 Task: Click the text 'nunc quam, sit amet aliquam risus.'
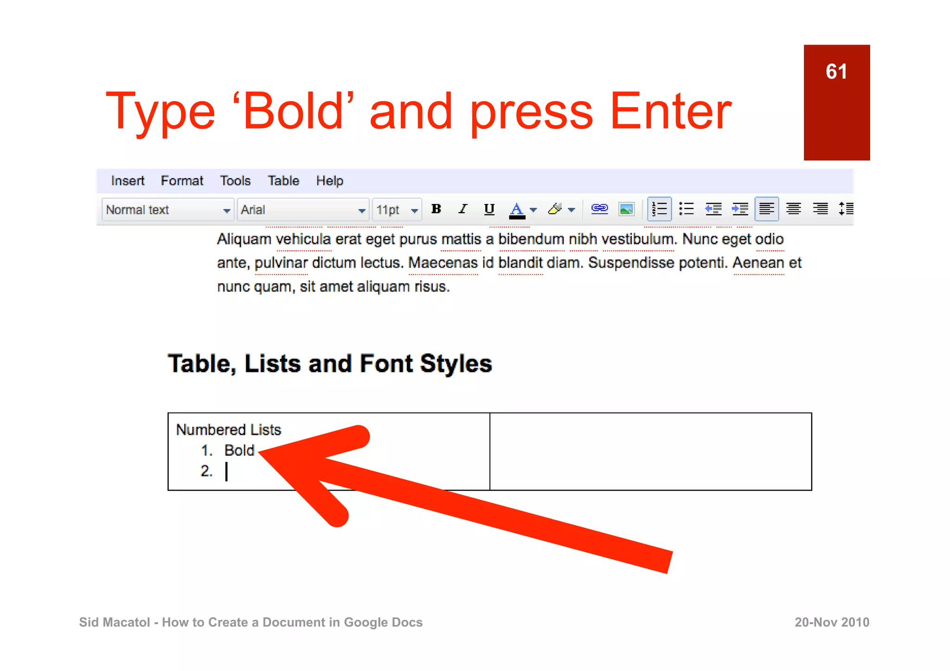click(x=334, y=287)
